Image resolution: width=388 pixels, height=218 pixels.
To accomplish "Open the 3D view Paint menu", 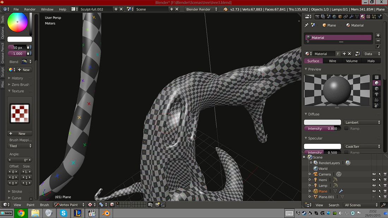I will pyautogui.click(x=30, y=205).
